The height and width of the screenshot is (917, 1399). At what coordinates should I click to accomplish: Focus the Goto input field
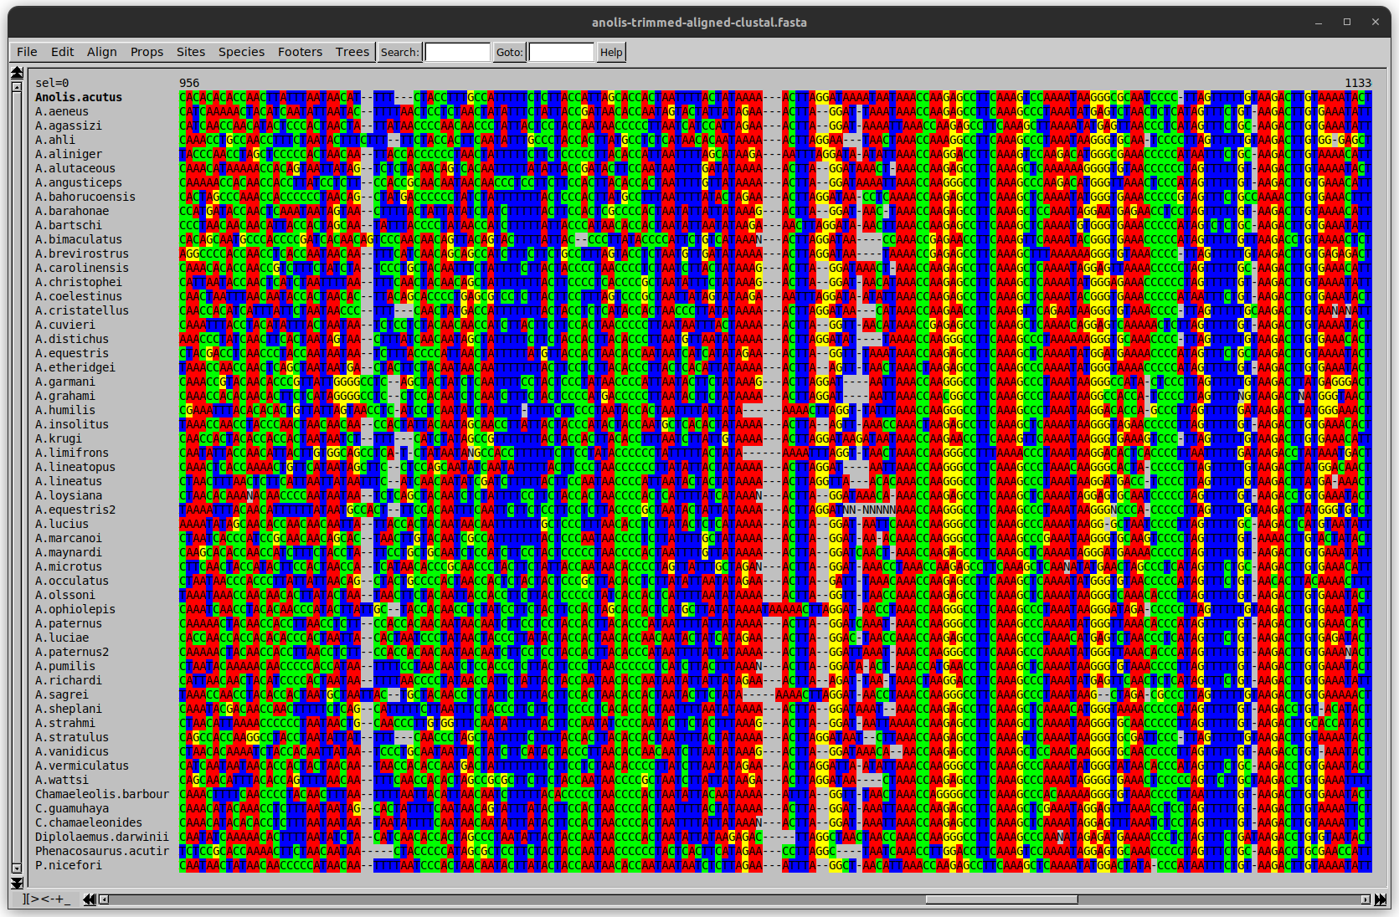click(x=561, y=52)
